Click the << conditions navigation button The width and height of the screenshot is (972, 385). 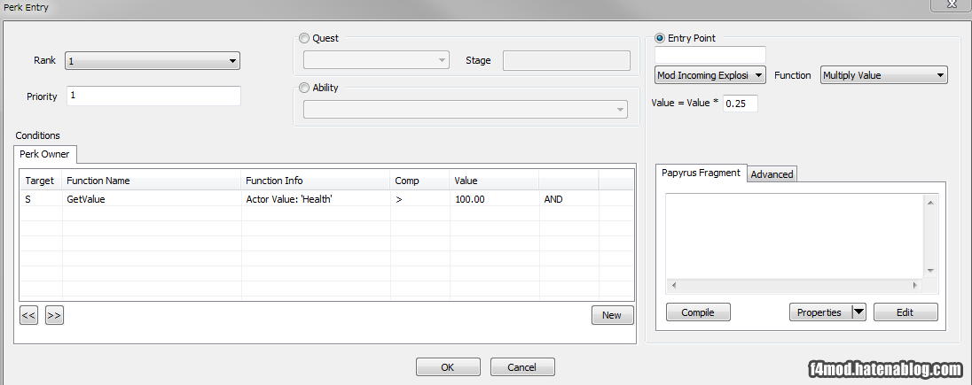pos(28,315)
